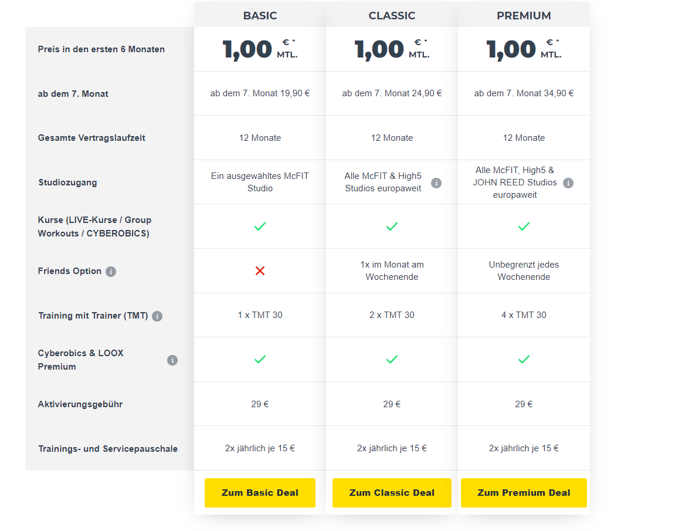
Task: Click the Zum Classic Deal button
Action: pos(392,493)
